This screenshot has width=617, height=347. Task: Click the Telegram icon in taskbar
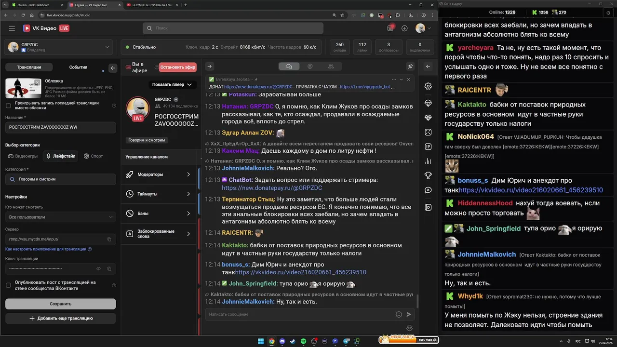tap(346, 341)
